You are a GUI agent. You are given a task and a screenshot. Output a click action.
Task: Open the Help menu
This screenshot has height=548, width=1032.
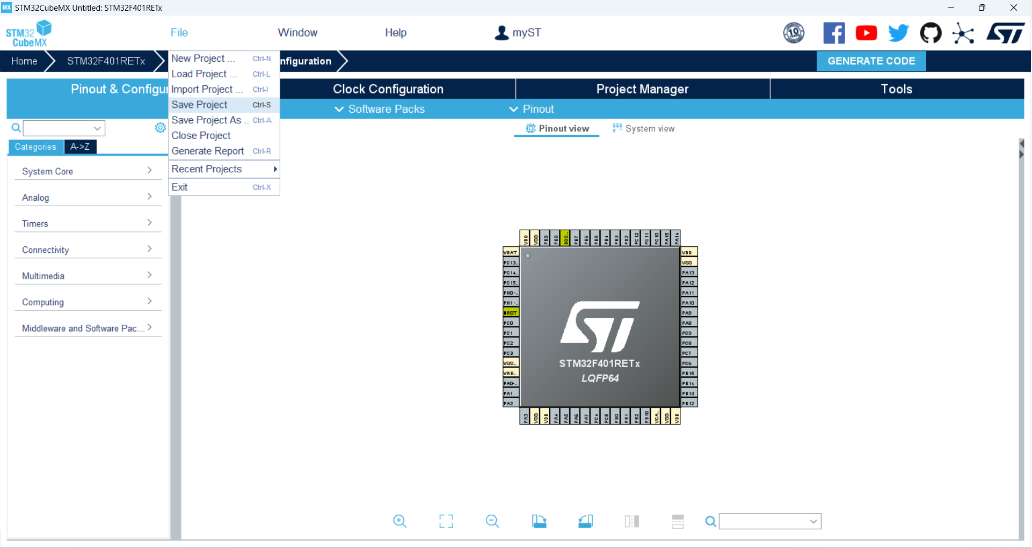[x=396, y=33]
